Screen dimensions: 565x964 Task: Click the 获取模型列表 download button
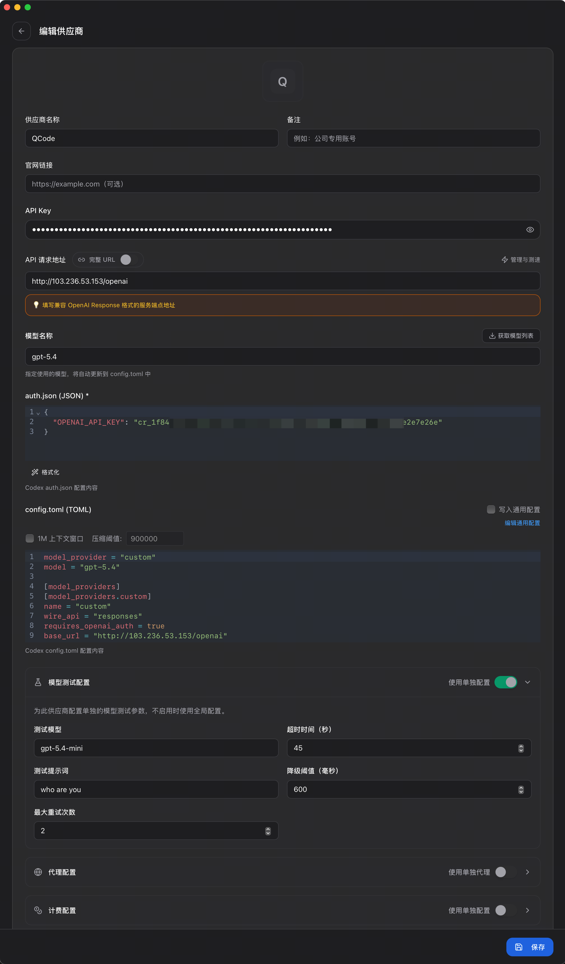click(x=511, y=335)
